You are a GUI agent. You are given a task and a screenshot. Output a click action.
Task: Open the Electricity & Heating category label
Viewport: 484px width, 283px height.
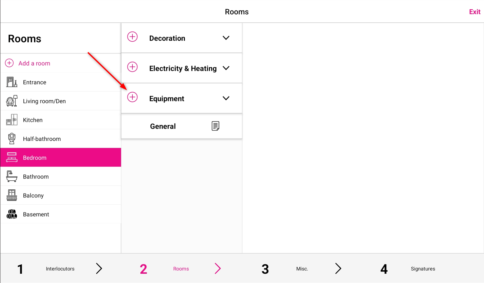(x=183, y=68)
